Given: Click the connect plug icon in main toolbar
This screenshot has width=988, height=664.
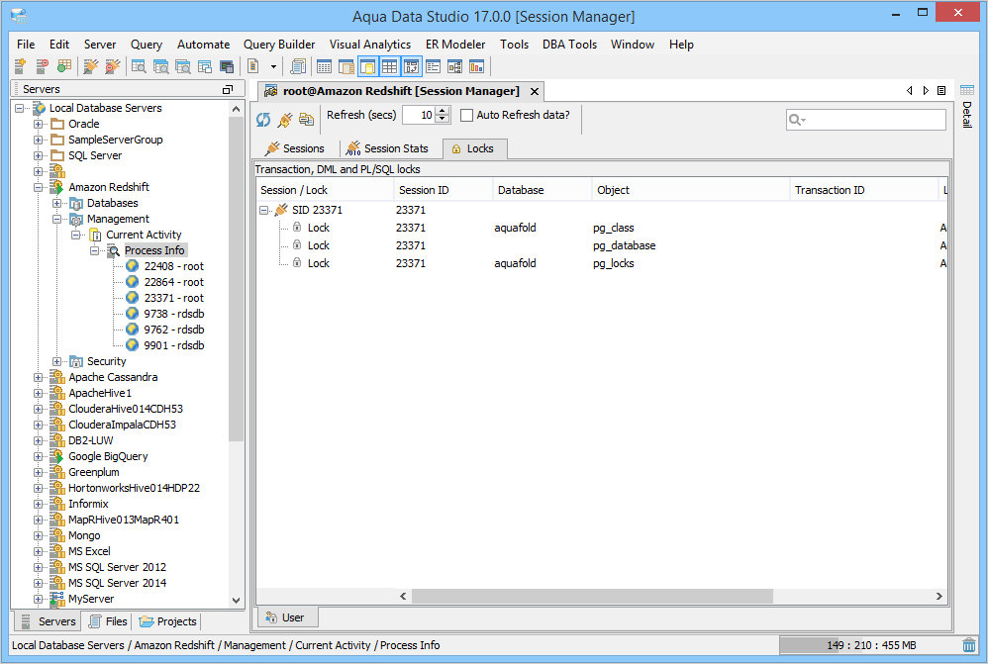Looking at the screenshot, I should pyautogui.click(x=91, y=66).
